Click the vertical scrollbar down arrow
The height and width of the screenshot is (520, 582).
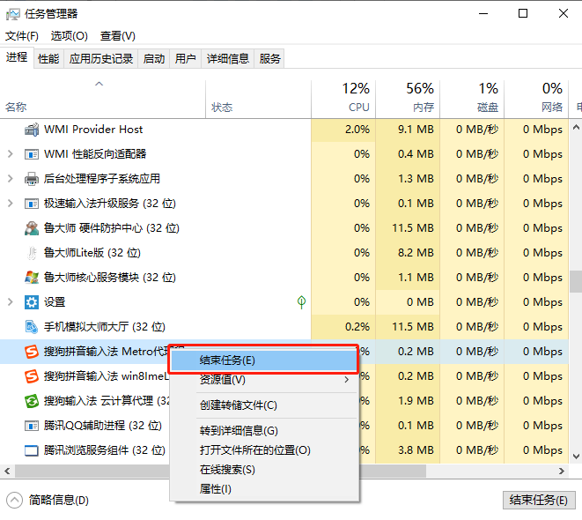576,457
